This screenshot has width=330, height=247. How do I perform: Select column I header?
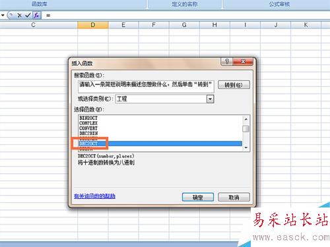(x=245, y=25)
